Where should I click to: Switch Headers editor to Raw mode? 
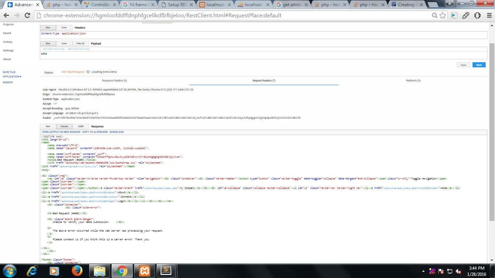pos(48,28)
